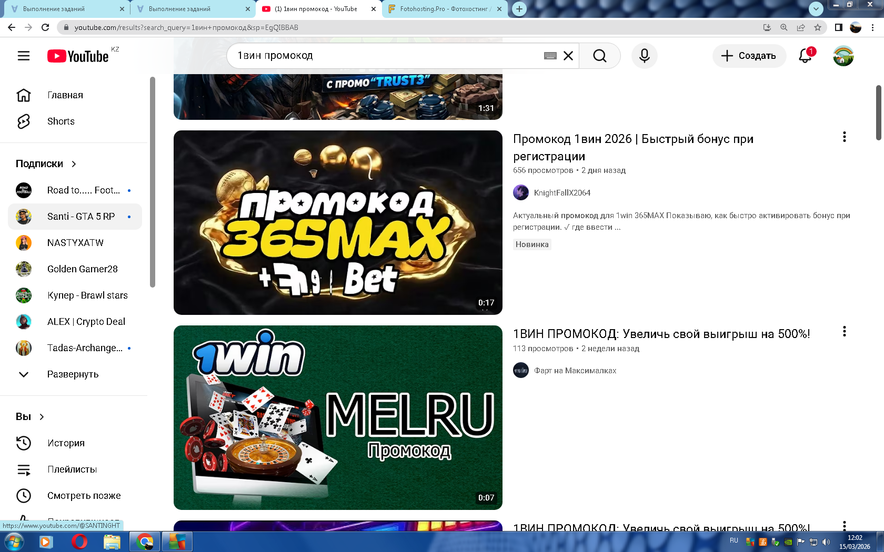Expand the 'Вы' section chevron
The image size is (884, 552).
42,417
